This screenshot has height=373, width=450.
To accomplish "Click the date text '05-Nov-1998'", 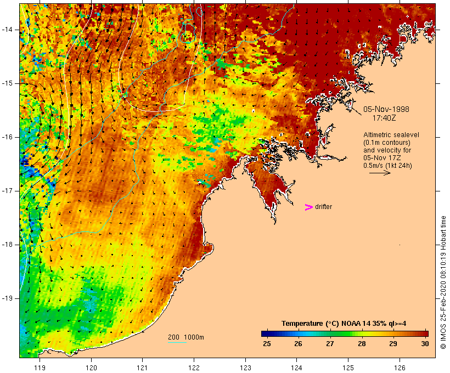I will point(386,109).
